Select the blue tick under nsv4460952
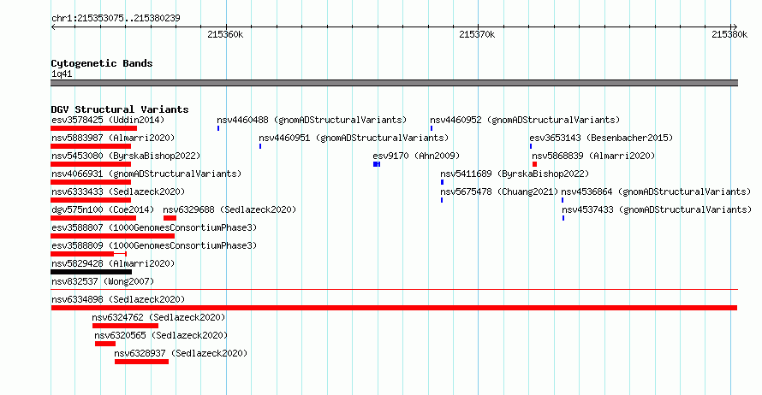The image size is (762, 395). (x=431, y=128)
